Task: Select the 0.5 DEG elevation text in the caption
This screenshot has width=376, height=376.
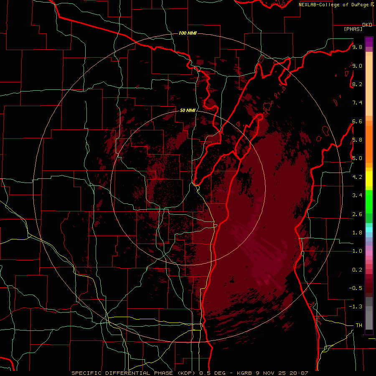Action: point(213,373)
